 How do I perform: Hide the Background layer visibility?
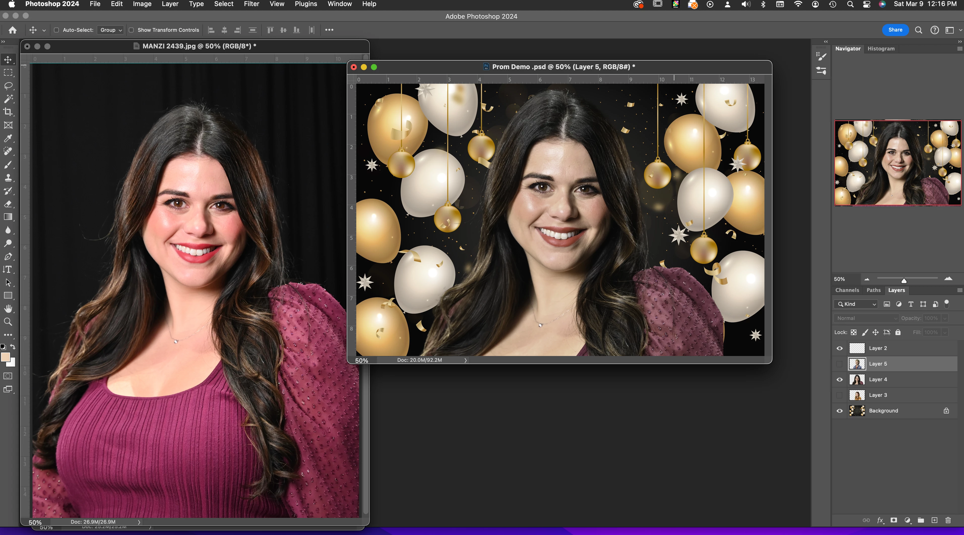click(x=839, y=411)
